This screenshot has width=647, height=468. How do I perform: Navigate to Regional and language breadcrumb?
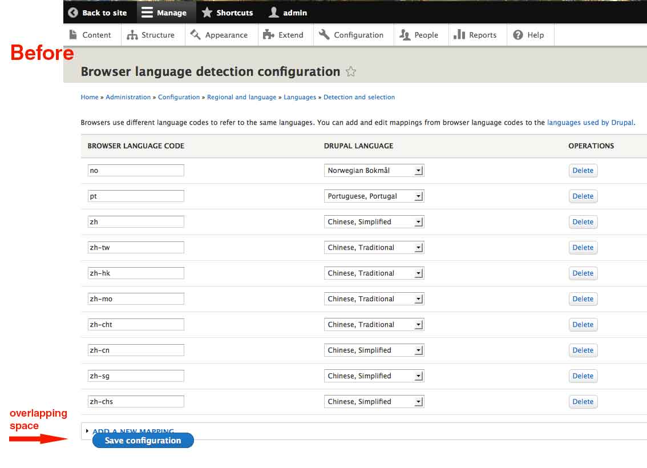(241, 97)
